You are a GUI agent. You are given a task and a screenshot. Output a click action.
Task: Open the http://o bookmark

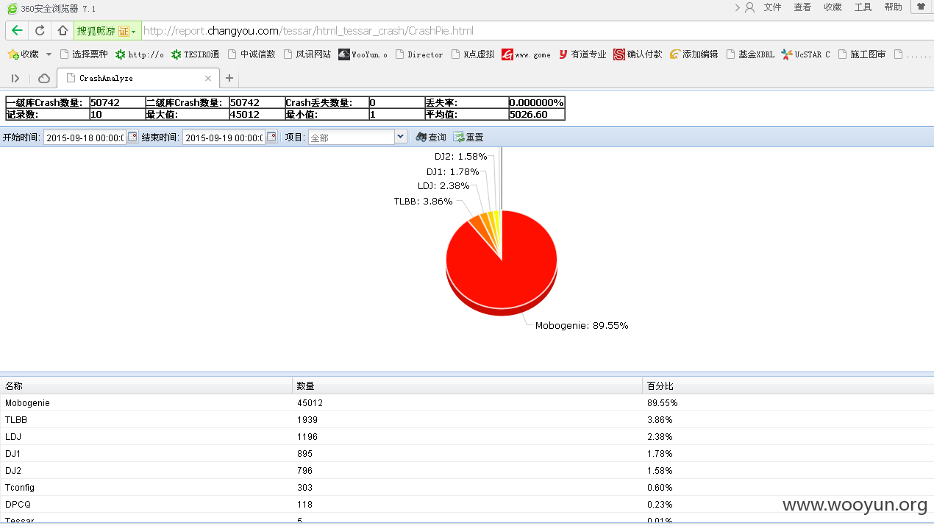click(139, 54)
